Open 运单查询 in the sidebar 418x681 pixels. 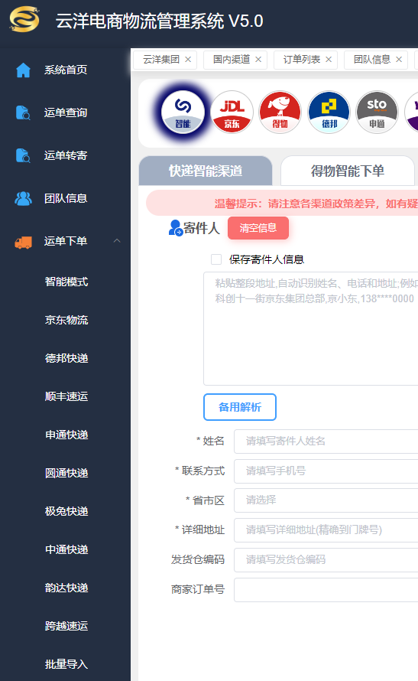65,112
